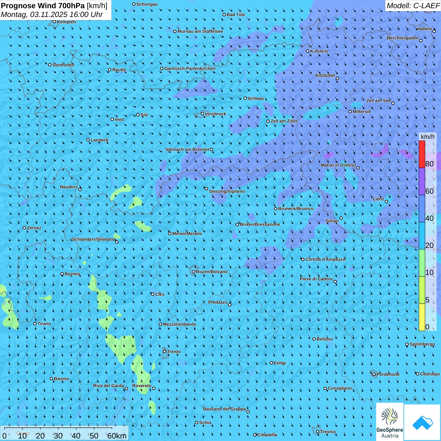The width and height of the screenshot is (441, 441).
Task: Click the GeoSphere Austria logo
Action: tap(390, 422)
